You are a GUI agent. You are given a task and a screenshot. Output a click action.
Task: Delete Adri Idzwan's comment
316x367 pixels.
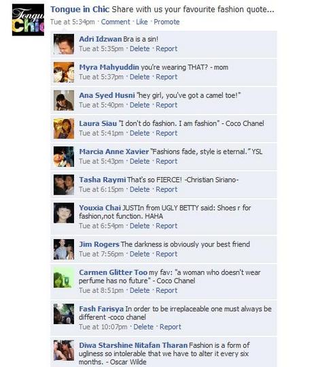point(140,49)
